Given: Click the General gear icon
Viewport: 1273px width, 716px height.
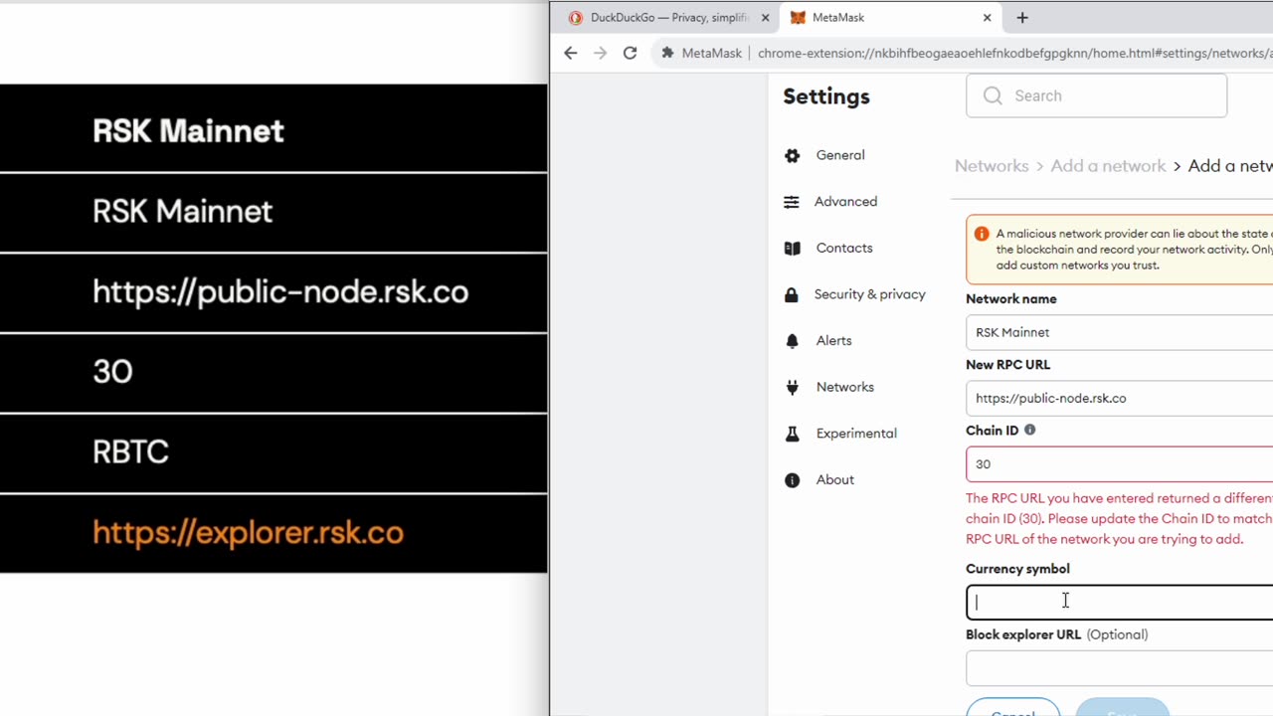Looking at the screenshot, I should (792, 155).
